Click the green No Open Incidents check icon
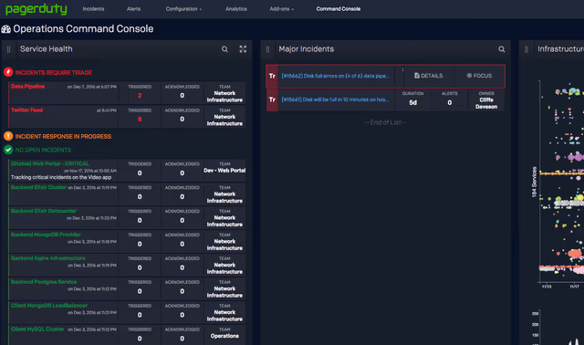Viewport: 584px width, 345px height. tap(8, 150)
